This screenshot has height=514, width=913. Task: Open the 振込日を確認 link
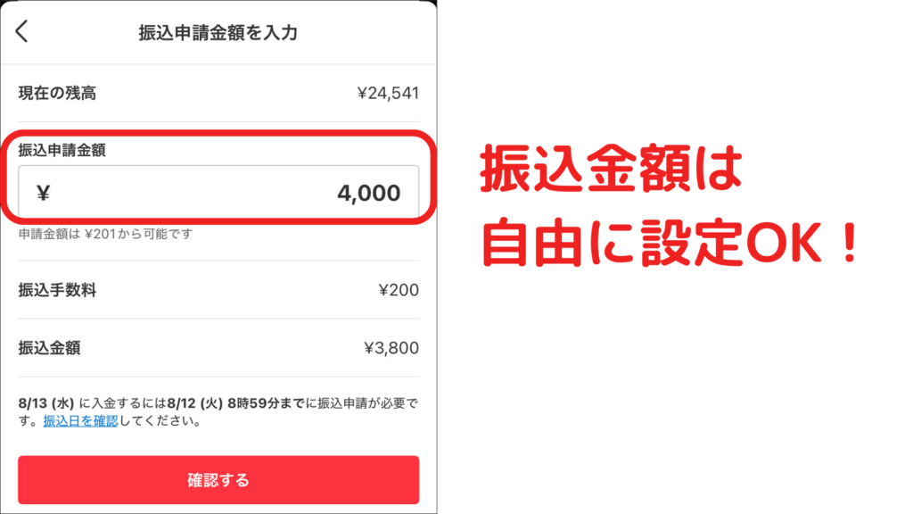80,420
